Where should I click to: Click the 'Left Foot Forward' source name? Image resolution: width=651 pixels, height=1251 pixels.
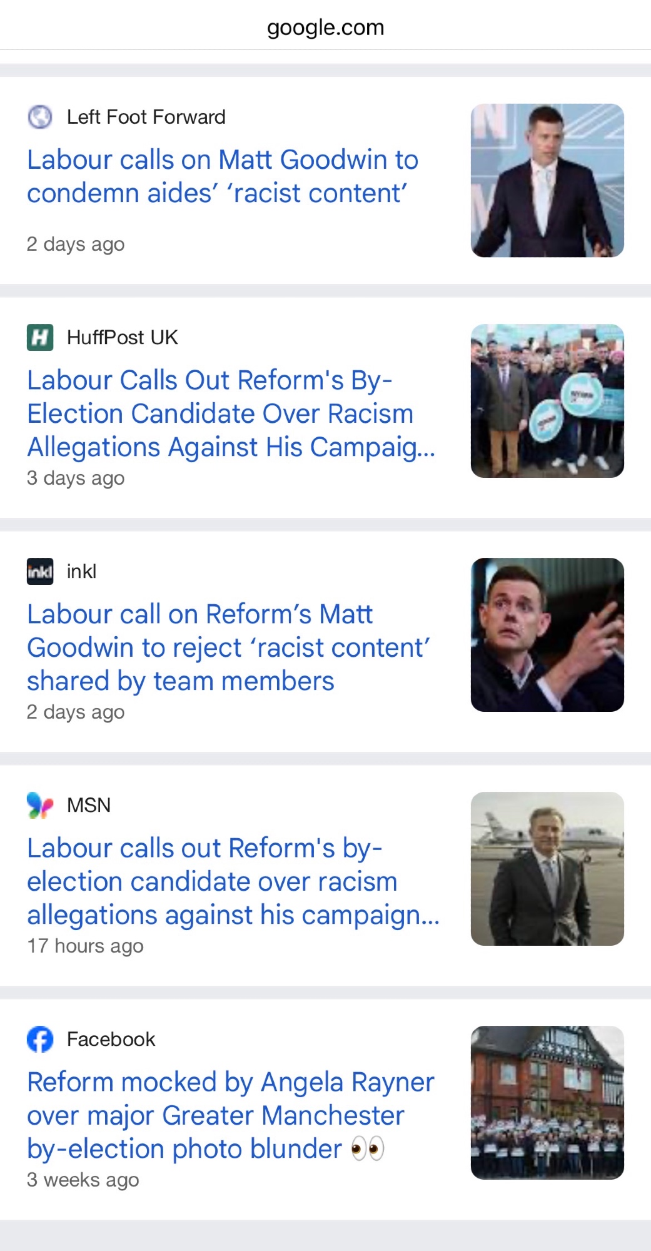pos(146,117)
